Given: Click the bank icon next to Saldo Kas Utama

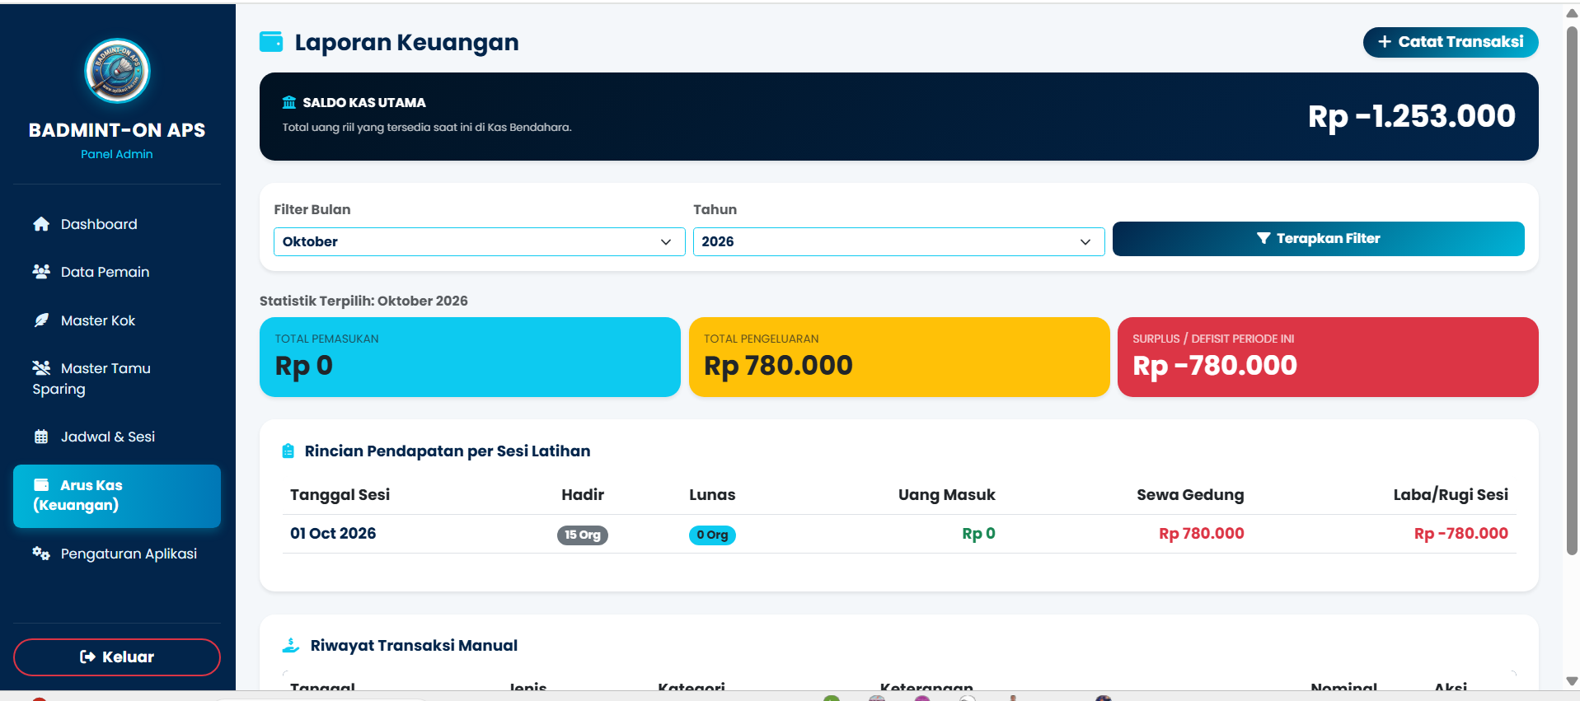Looking at the screenshot, I should 289,103.
